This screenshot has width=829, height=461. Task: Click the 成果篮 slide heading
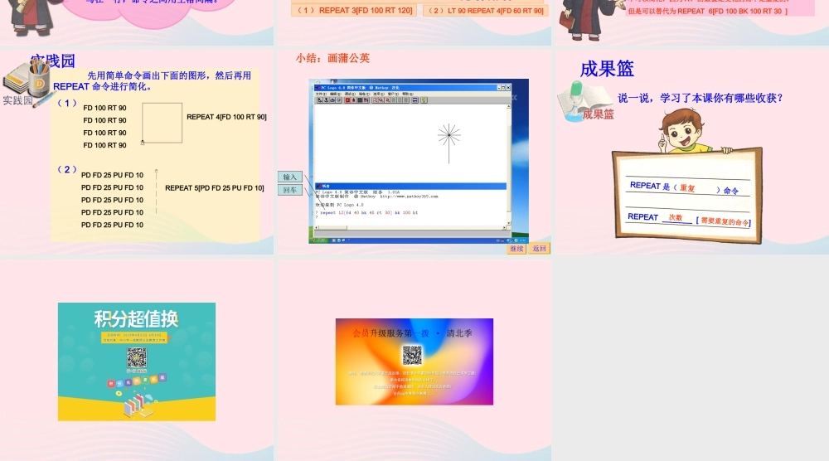coord(607,69)
